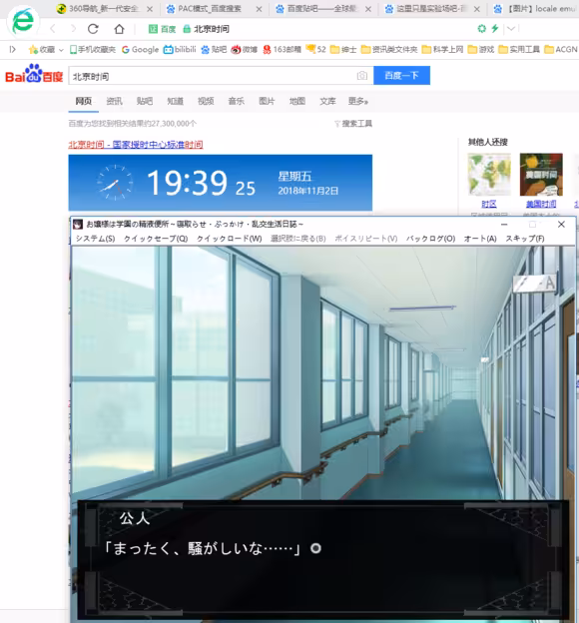Go to the browser home page icon

point(119,29)
